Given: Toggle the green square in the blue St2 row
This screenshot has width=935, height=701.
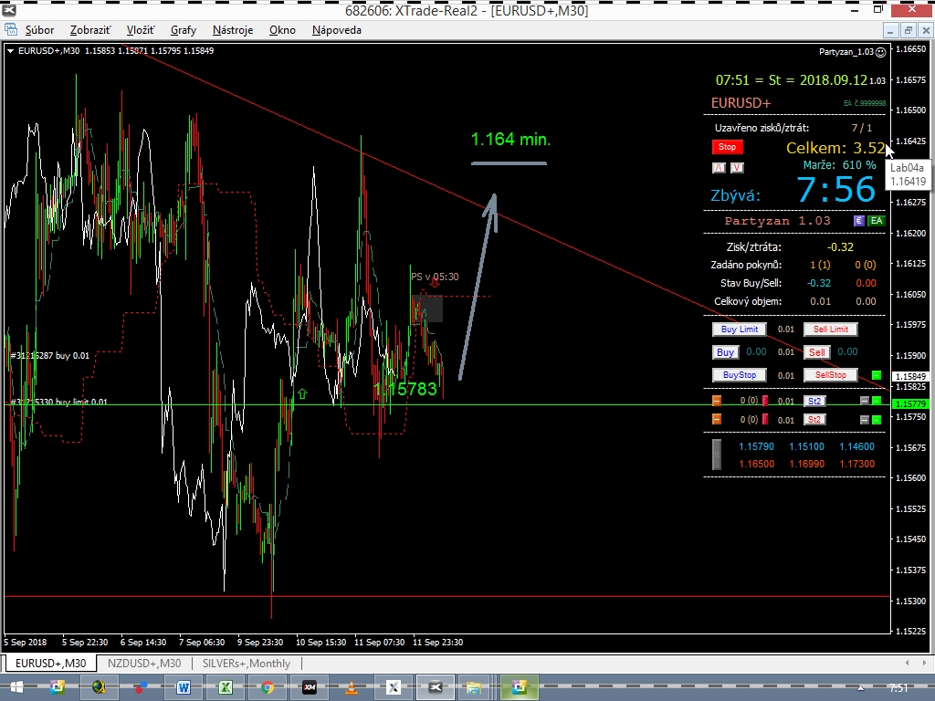Looking at the screenshot, I should click(876, 401).
